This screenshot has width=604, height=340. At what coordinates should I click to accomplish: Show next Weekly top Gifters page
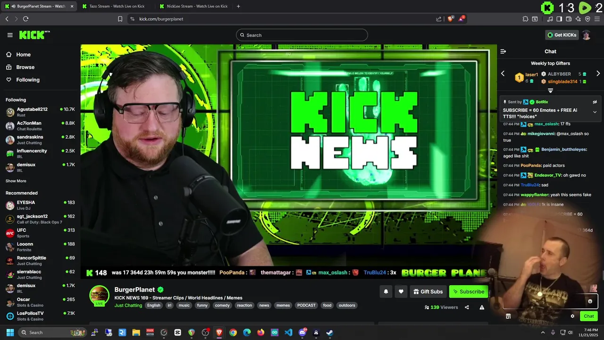tap(598, 74)
